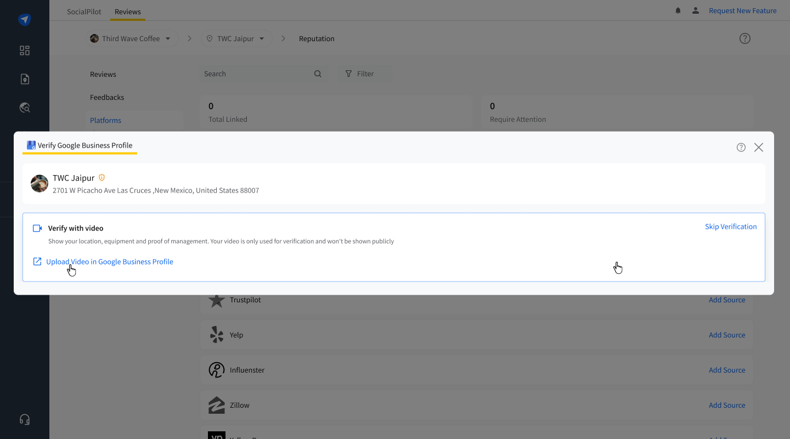This screenshot has height=439, width=790.
Task: Click the TWC Jaipur profile thumbnail
Action: 39,183
